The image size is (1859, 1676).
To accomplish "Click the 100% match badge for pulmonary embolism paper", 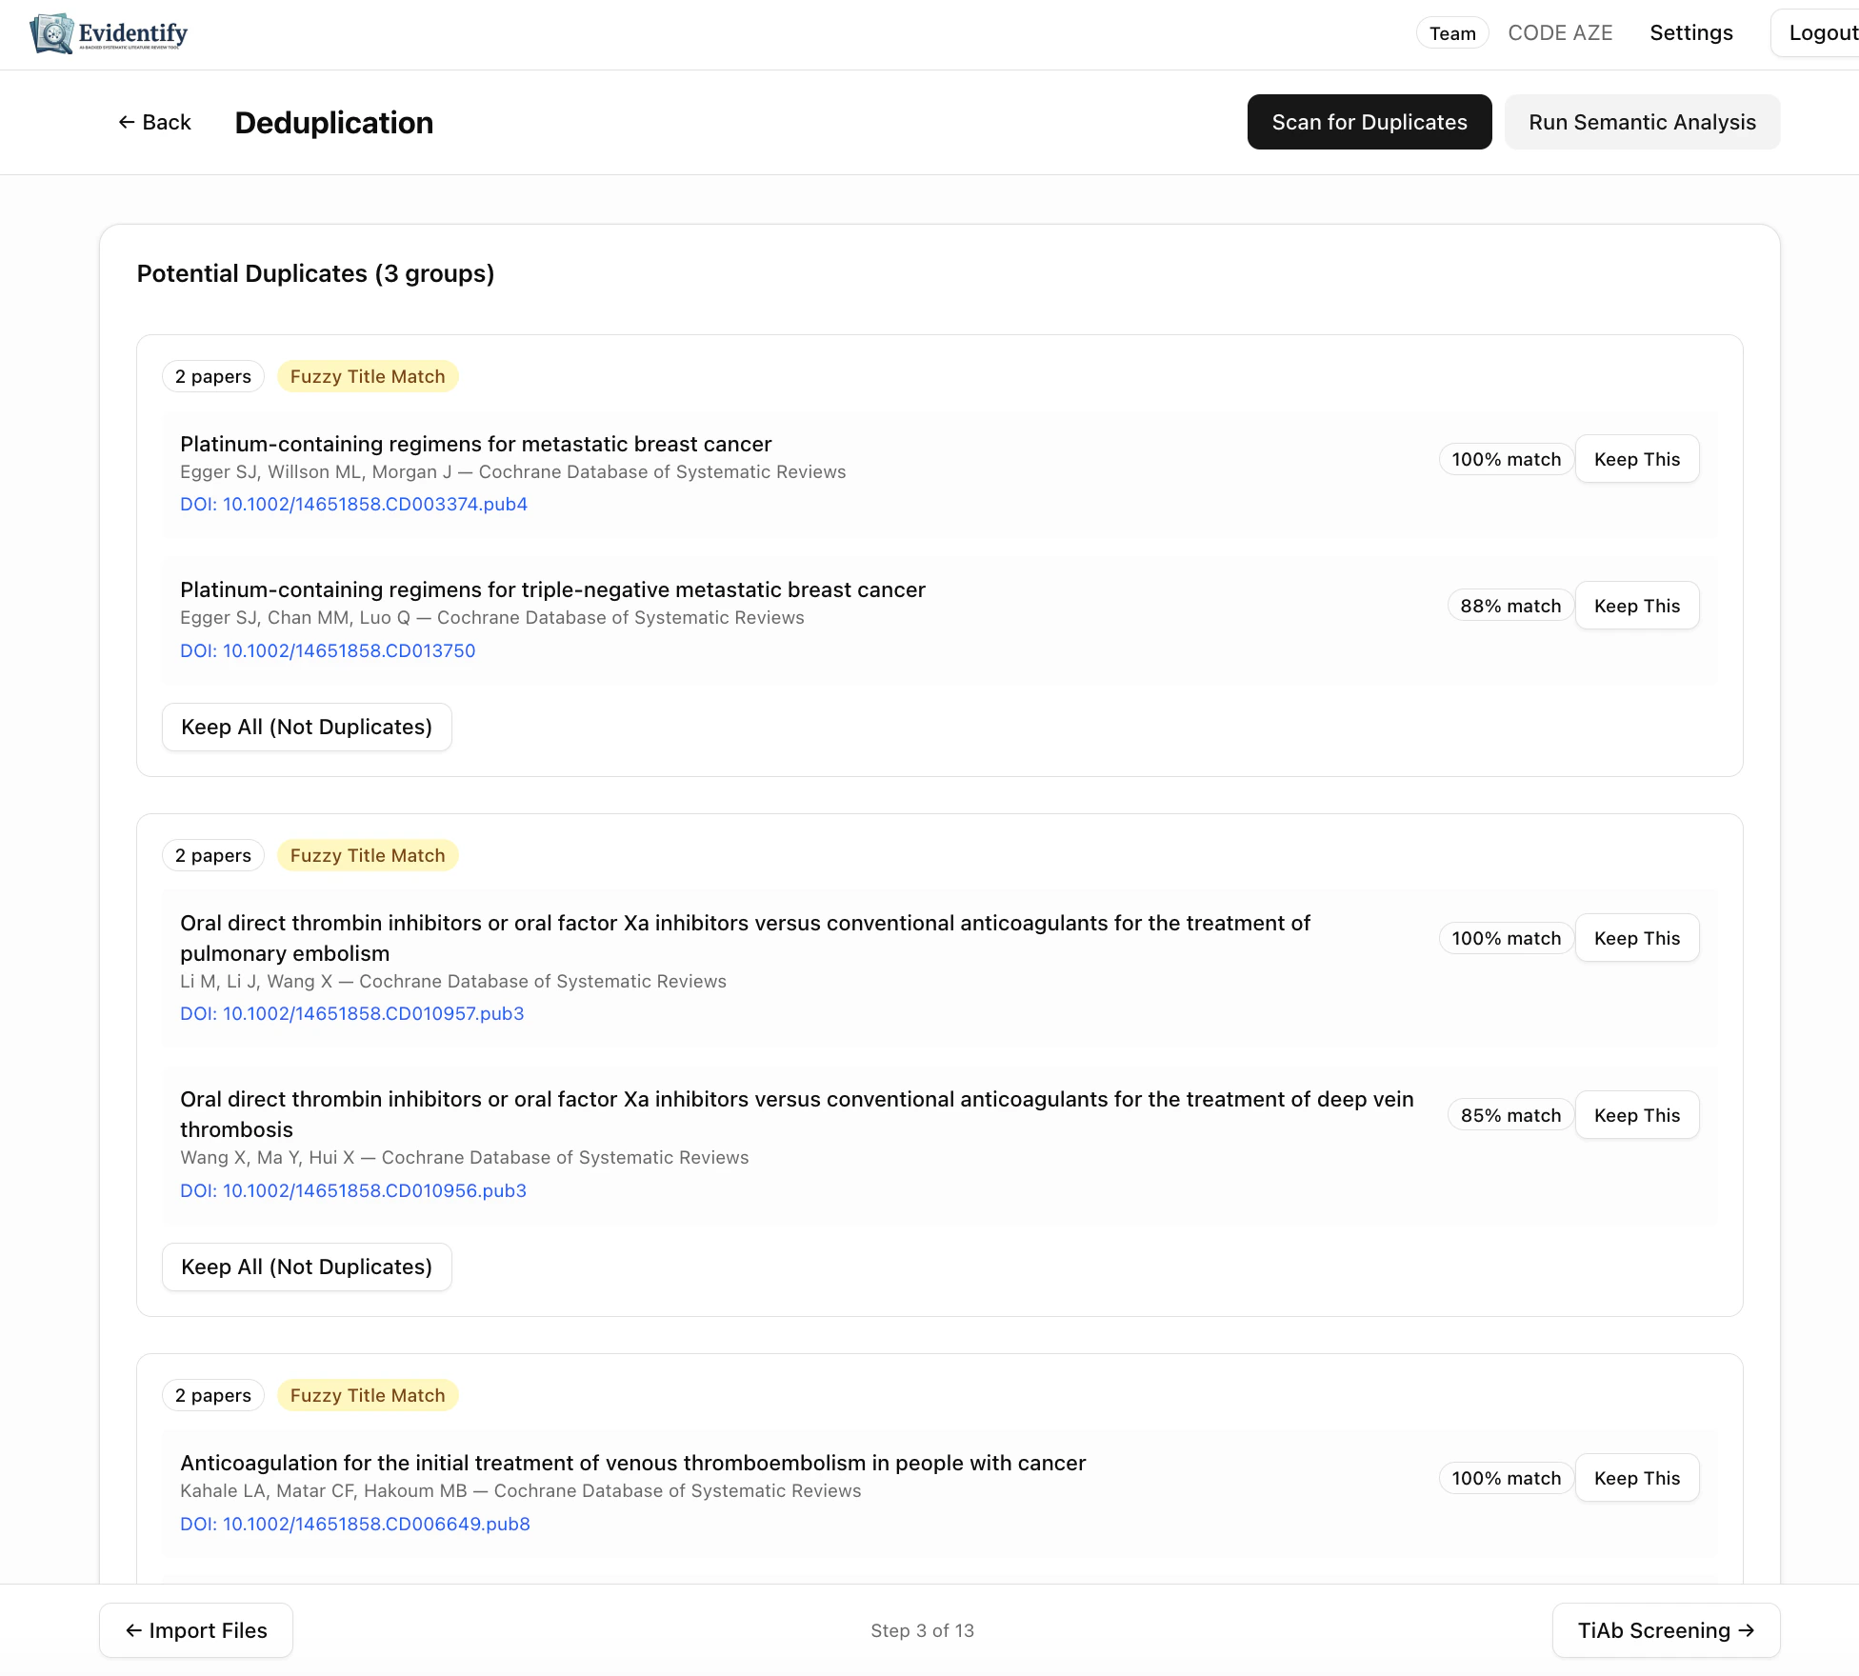I will pyautogui.click(x=1505, y=938).
